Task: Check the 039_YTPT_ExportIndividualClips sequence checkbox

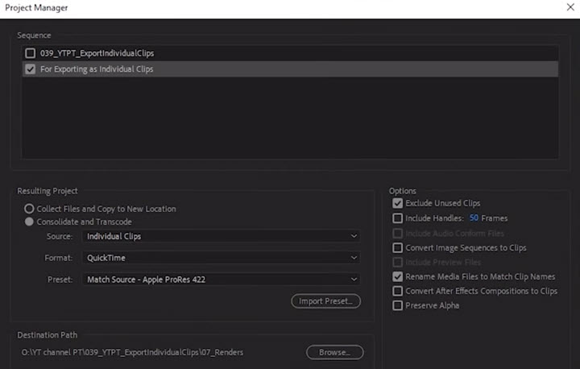Action: point(30,53)
